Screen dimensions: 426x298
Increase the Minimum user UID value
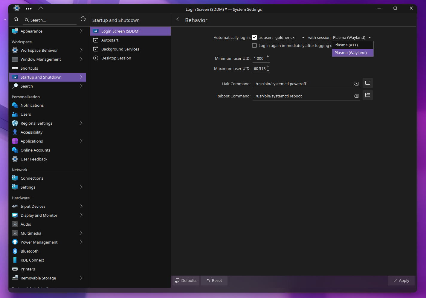click(268, 56)
